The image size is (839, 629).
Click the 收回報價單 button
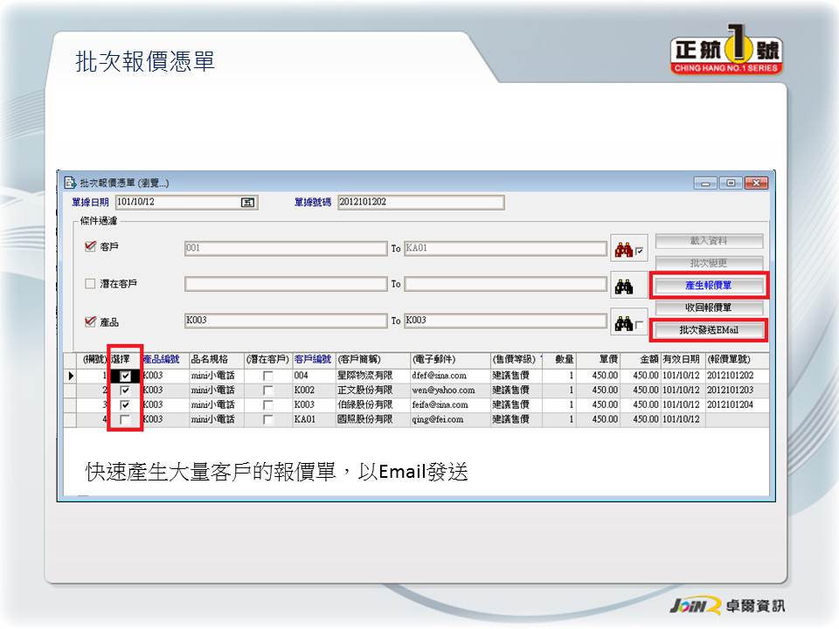[708, 308]
